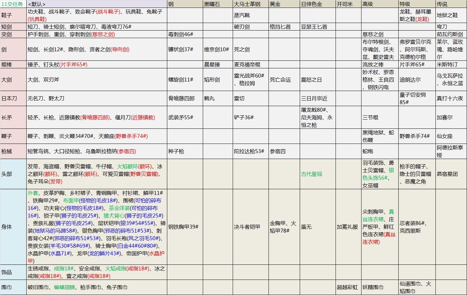Screen dimensions: 467x295
Task: Select the 黑曜石 column header cell
Action: (212, 4)
